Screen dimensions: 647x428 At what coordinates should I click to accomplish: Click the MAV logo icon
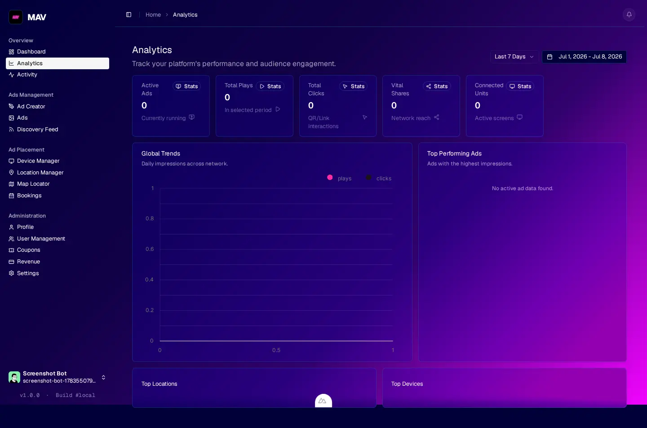[x=16, y=17]
